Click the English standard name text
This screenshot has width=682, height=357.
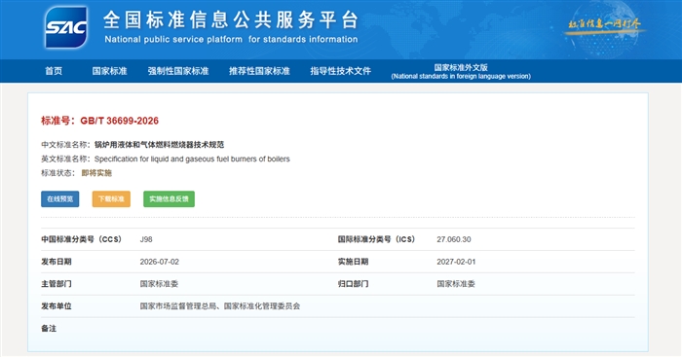192,159
